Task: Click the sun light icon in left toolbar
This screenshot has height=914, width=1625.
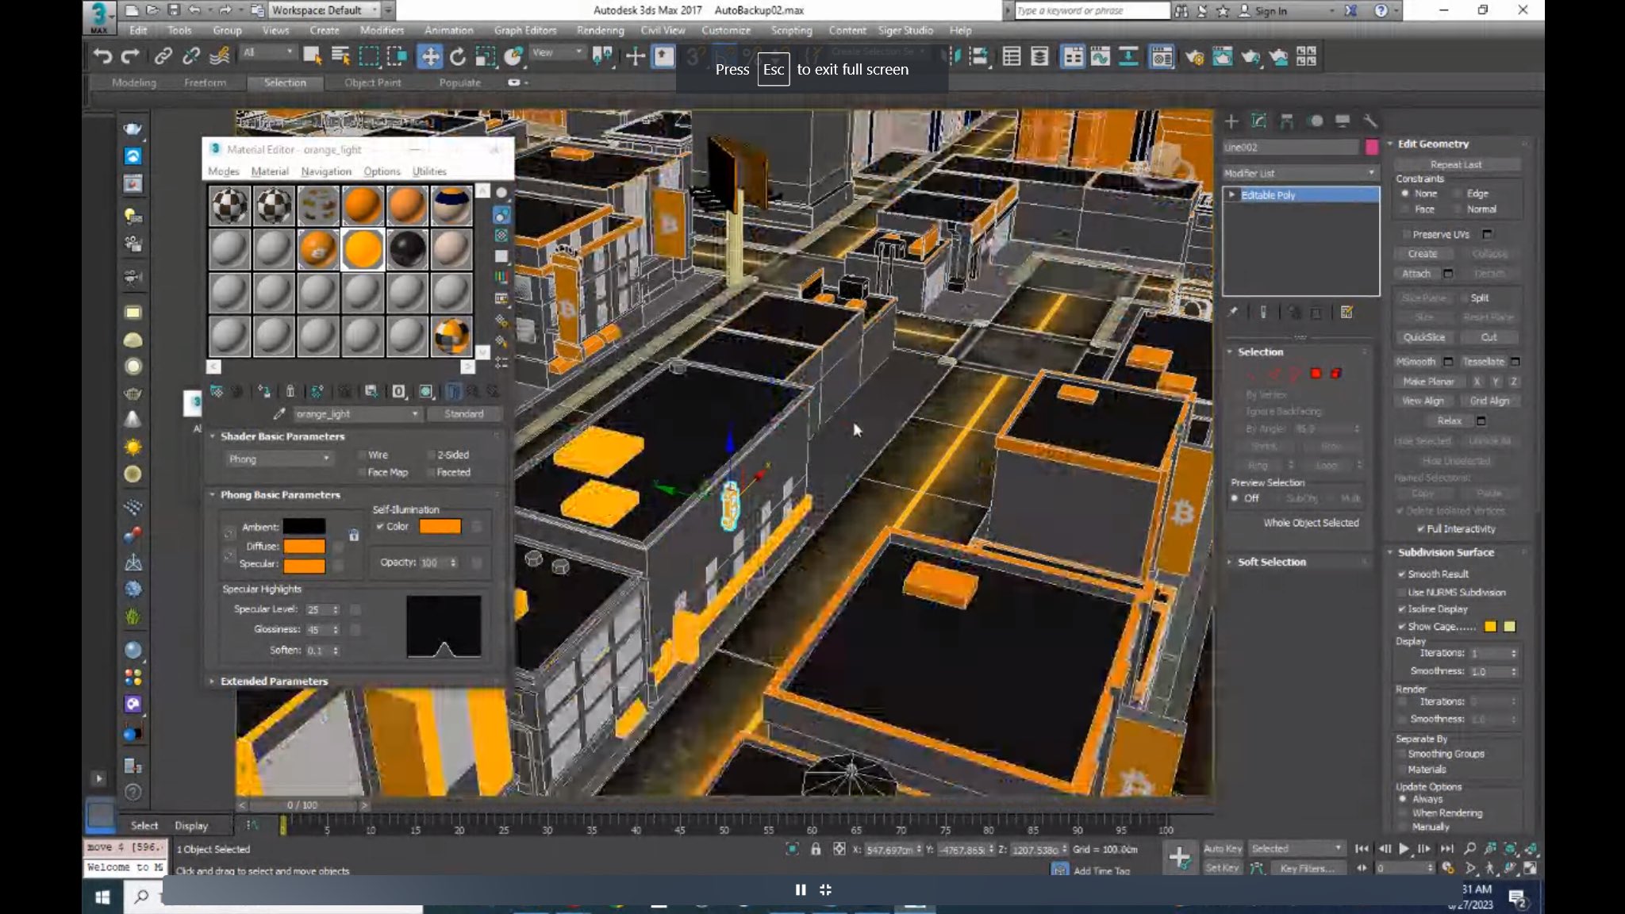Action: (x=133, y=447)
